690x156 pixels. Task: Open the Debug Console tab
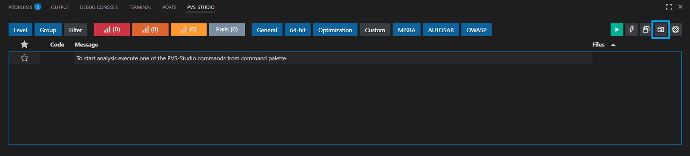(x=99, y=7)
